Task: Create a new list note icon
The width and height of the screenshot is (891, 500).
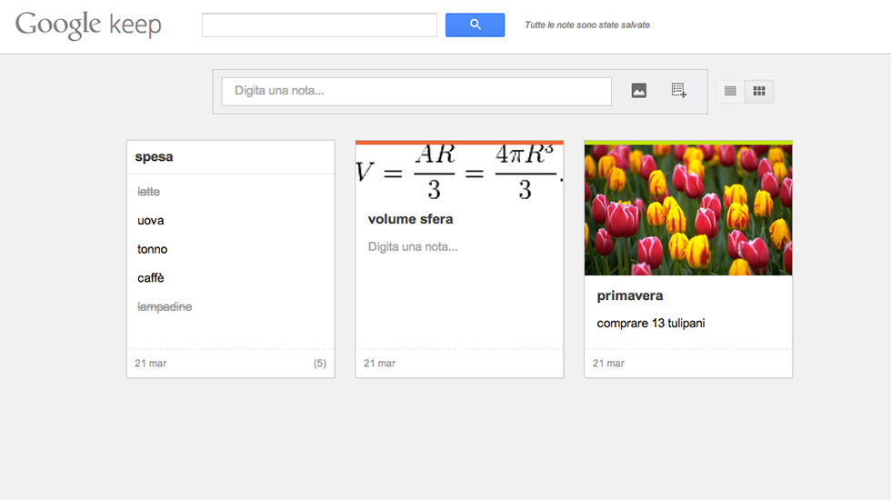Action: tap(678, 91)
